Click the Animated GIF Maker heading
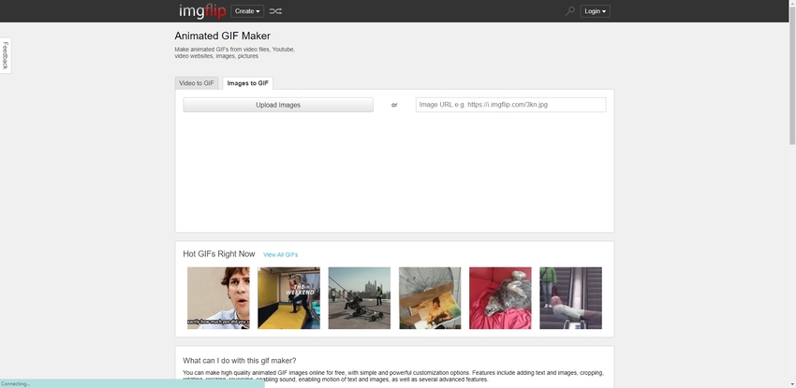This screenshot has height=388, width=796. click(222, 36)
